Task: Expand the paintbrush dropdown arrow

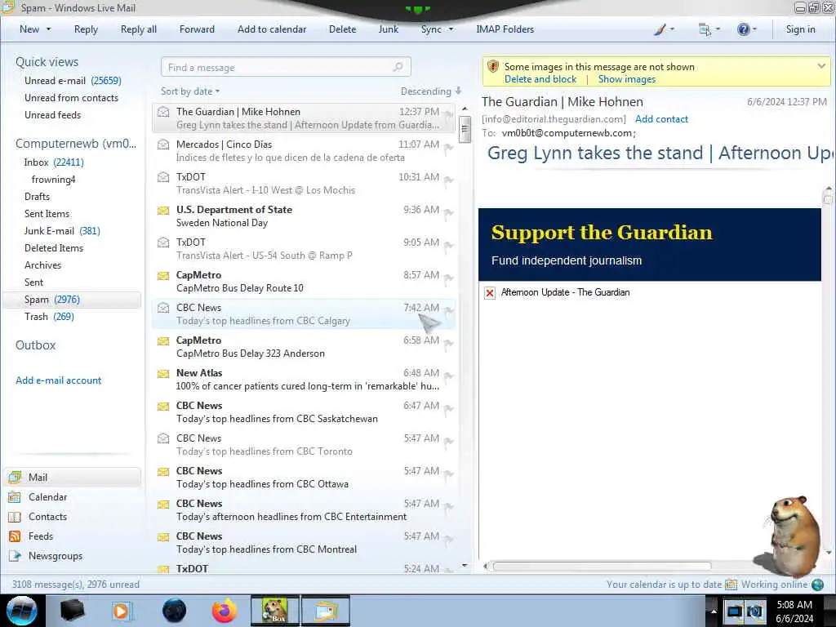Action: tap(672, 29)
